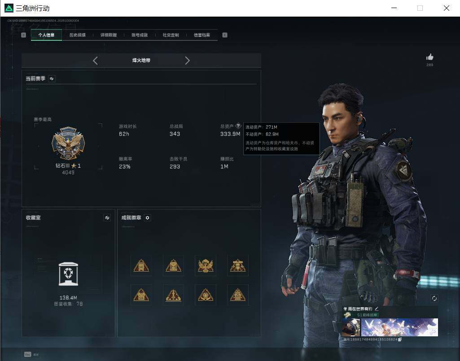The height and width of the screenshot is (361, 460).
Task: Click the previous-mode arrow beside 烽火地带
Action: (95, 61)
